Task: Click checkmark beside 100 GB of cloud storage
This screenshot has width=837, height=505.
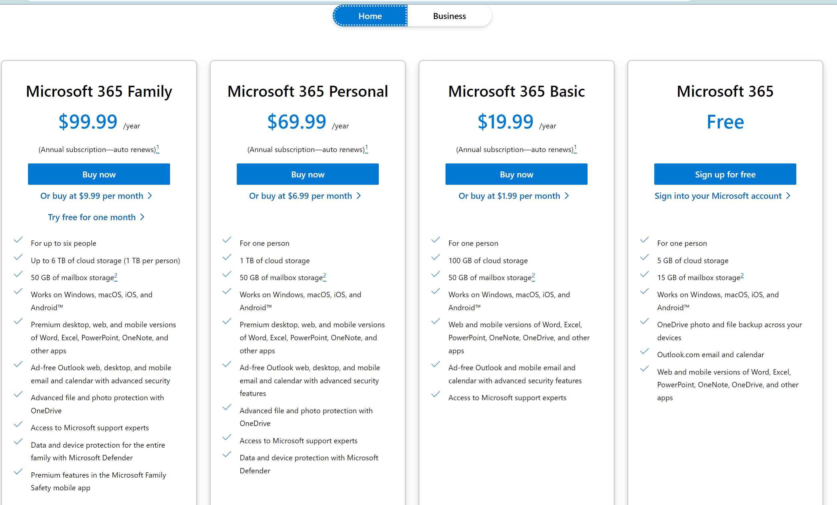Action: (436, 257)
